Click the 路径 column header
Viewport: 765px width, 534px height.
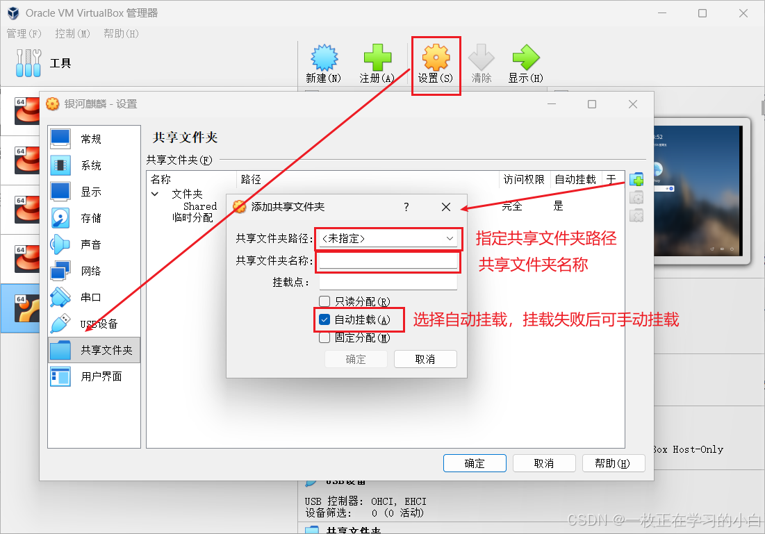(x=368, y=179)
